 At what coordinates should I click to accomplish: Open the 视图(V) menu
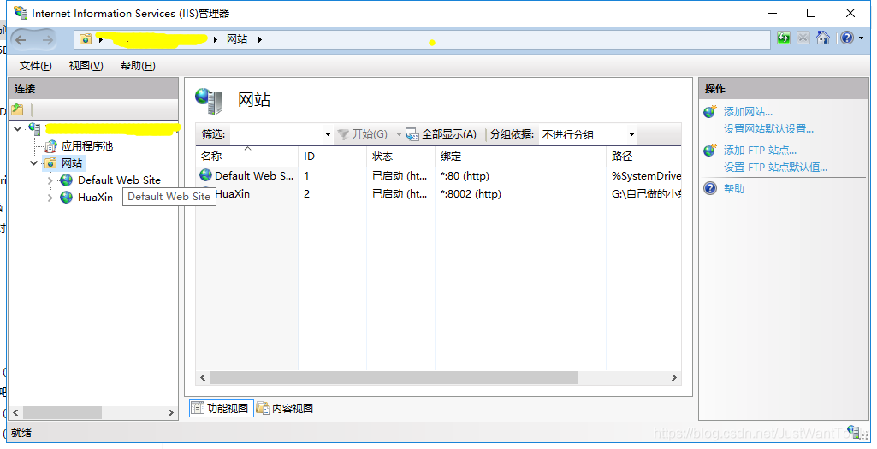tap(86, 65)
